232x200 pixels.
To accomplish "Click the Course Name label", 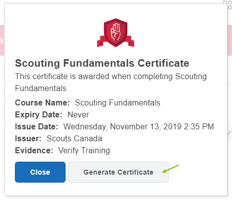I will point(42,102).
